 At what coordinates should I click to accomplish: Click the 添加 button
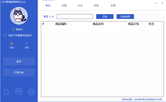point(105,17)
